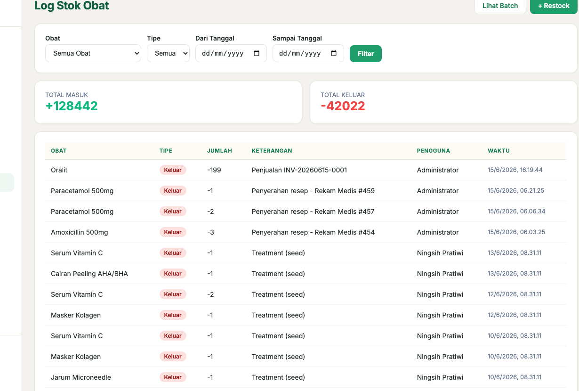Click the timestamp 15/6/2026, 06.03.25
Image resolution: width=579 pixels, height=391 pixels.
click(x=516, y=232)
